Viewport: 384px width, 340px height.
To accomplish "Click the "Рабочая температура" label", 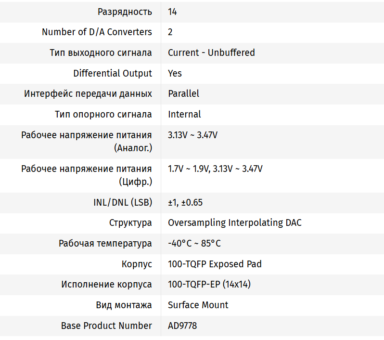I will click(105, 243).
